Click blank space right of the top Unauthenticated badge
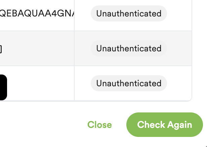 179,13
